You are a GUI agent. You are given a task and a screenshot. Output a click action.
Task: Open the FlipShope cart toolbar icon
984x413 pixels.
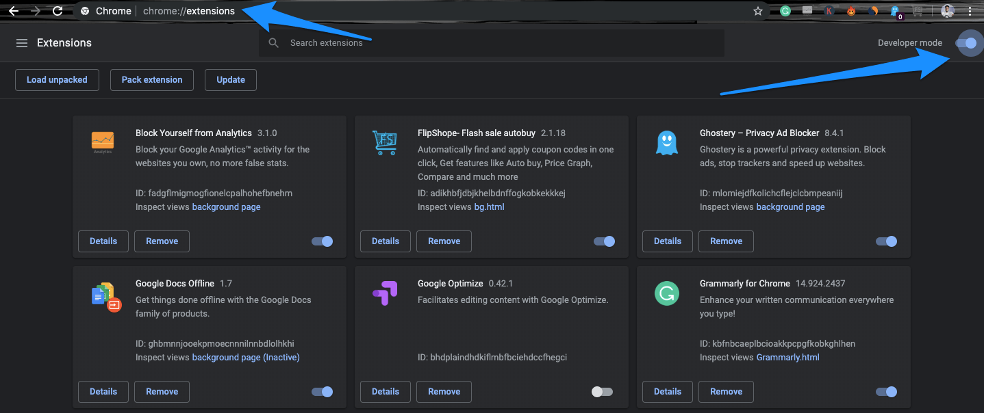click(918, 11)
